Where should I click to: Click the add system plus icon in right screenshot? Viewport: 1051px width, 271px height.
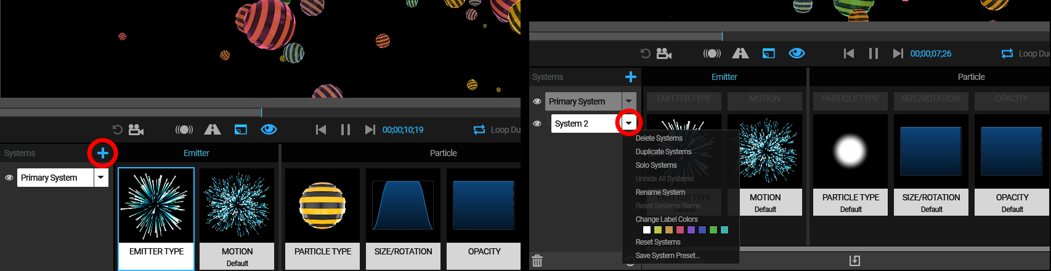631,77
